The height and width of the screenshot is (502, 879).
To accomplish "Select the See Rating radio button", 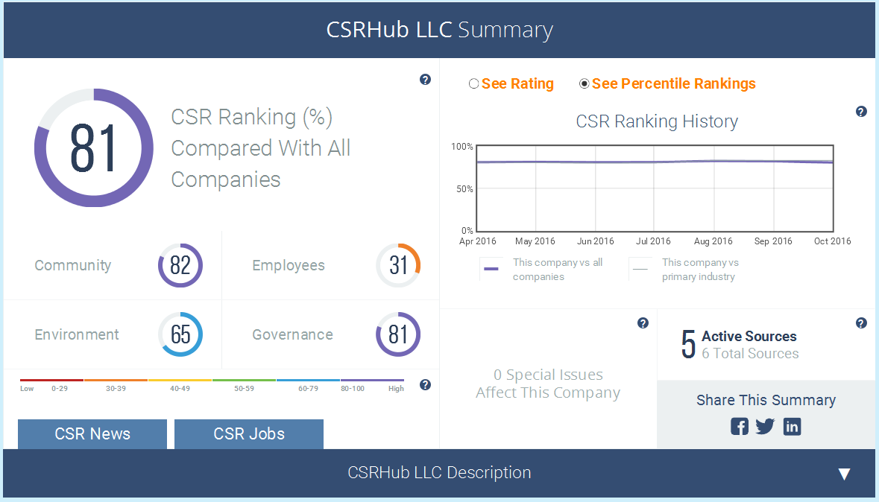I will (473, 83).
